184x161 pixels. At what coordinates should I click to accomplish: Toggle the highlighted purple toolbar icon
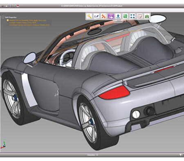pyautogui.click(x=111, y=16)
